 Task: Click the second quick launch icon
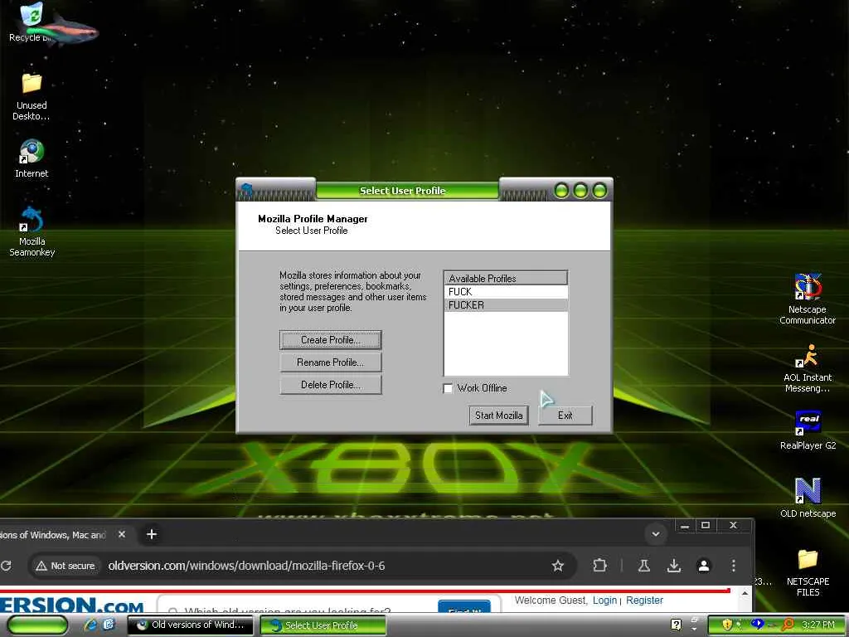[109, 625]
